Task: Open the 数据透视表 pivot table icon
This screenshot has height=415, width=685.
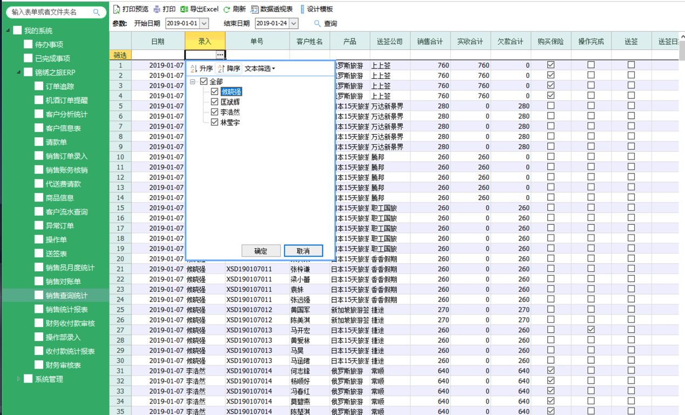Action: pos(254,9)
